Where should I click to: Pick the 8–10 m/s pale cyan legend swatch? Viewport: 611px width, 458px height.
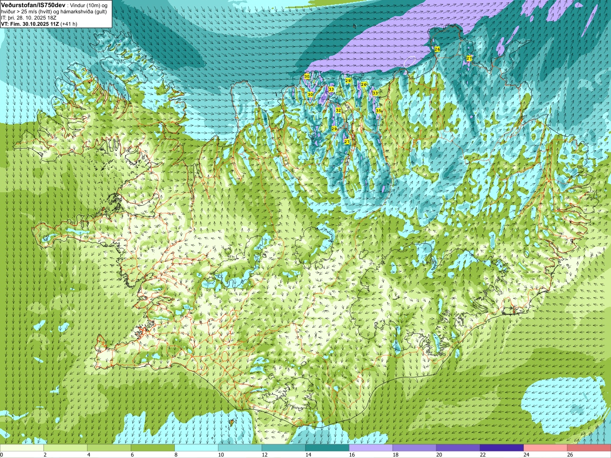(x=196, y=448)
